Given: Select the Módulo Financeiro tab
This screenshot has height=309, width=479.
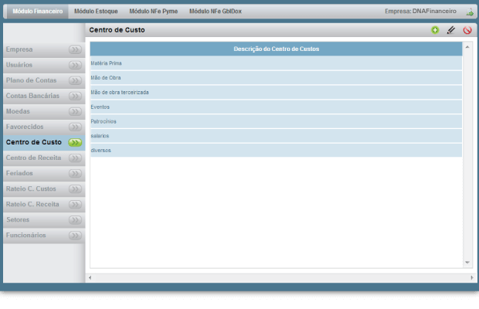Looking at the screenshot, I should click(38, 12).
